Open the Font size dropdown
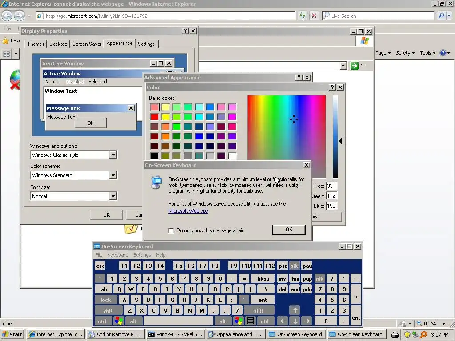Screen dimensions: 455x341 pyautogui.click(x=113, y=196)
